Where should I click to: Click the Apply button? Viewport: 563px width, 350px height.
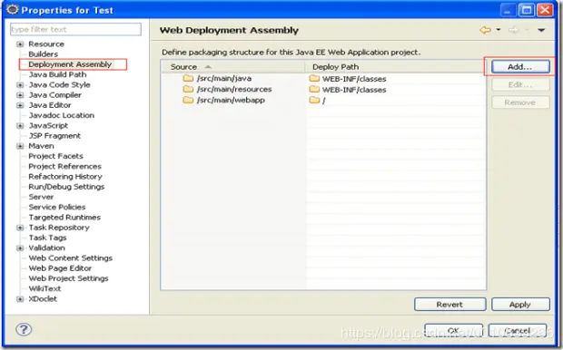pyautogui.click(x=520, y=305)
